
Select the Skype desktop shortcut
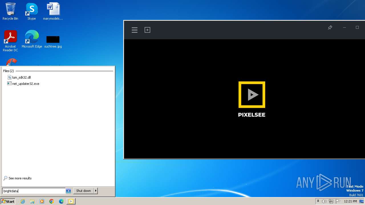(32, 12)
